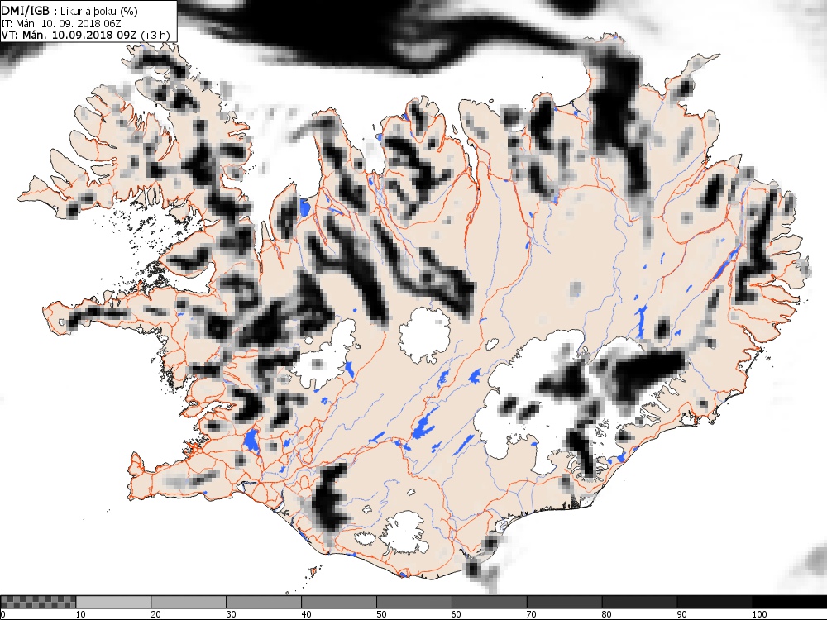The image size is (827, 620).
Task: Click the 'VT: Mán. 10.09.2018 09Z' valid time
Action: click(69, 35)
